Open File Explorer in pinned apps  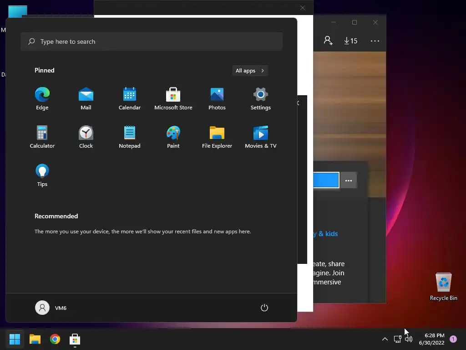[x=217, y=137]
